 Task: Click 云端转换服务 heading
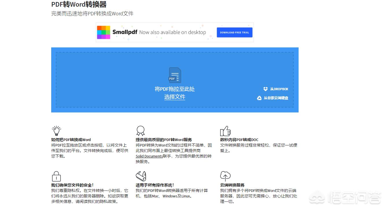click(232, 185)
